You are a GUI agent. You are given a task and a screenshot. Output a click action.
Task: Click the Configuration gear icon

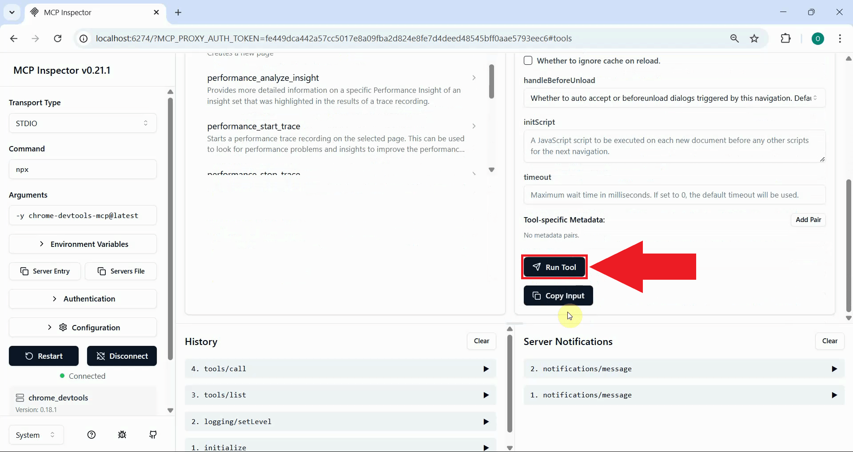[63, 328]
